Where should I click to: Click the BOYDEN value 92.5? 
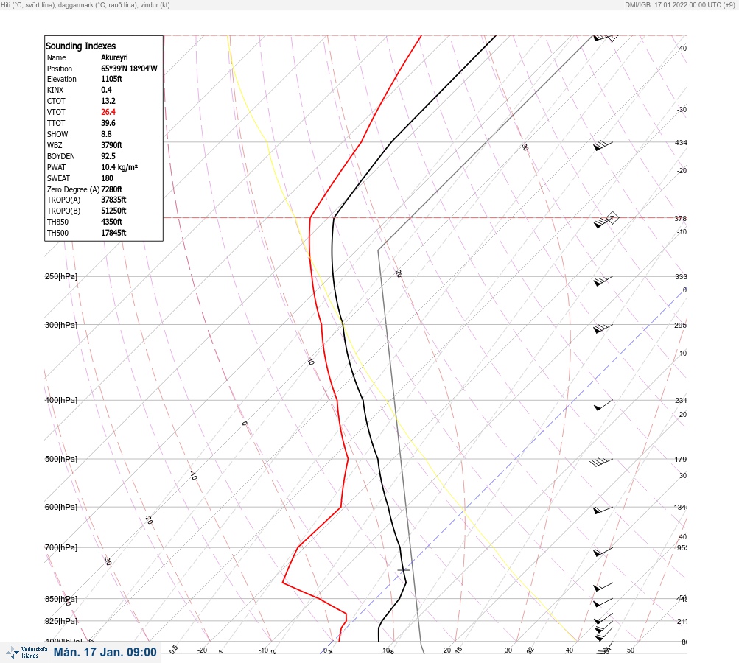[x=108, y=156]
